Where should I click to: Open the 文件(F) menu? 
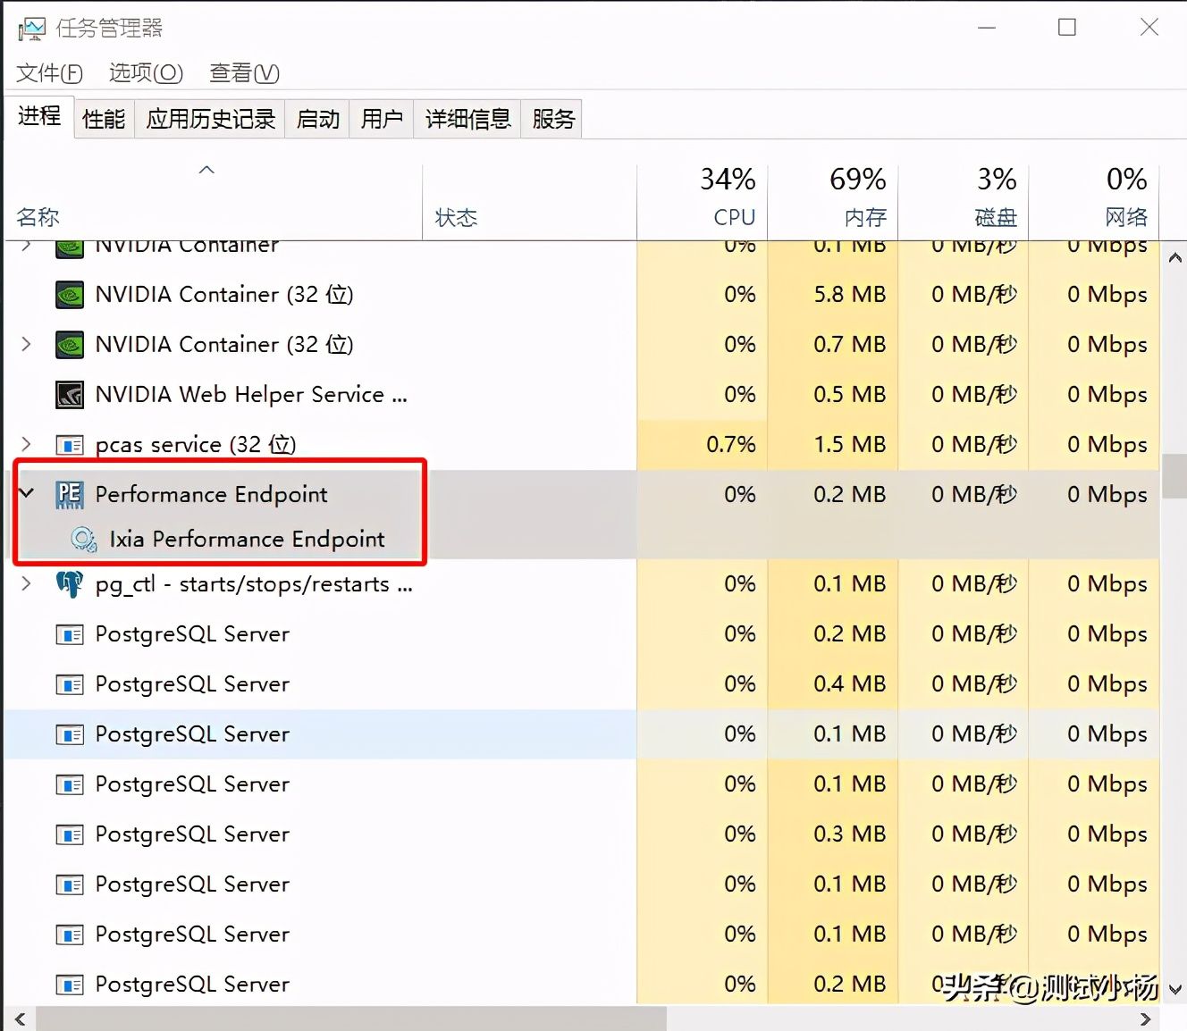[49, 73]
